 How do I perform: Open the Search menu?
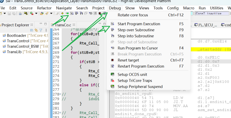pos(82,8)
